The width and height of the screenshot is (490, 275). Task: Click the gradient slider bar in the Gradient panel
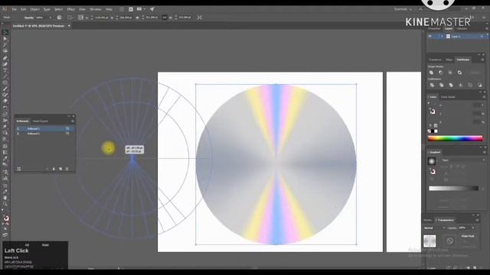(454, 188)
